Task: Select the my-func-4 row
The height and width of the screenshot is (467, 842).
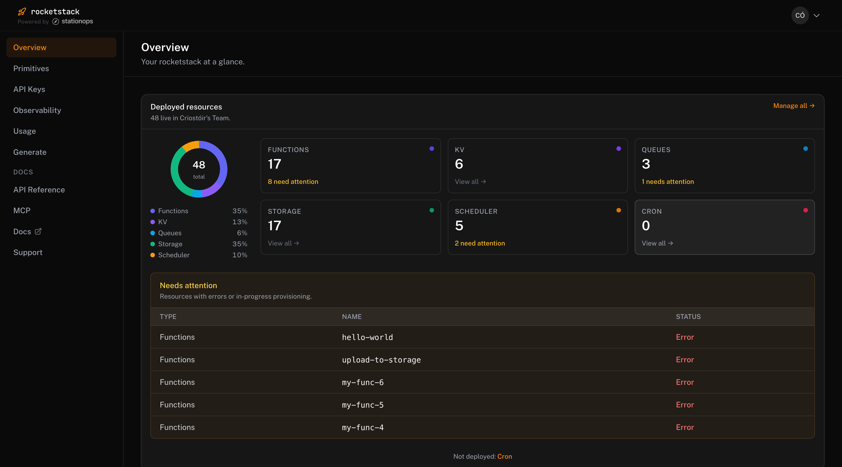Action: tap(482, 427)
